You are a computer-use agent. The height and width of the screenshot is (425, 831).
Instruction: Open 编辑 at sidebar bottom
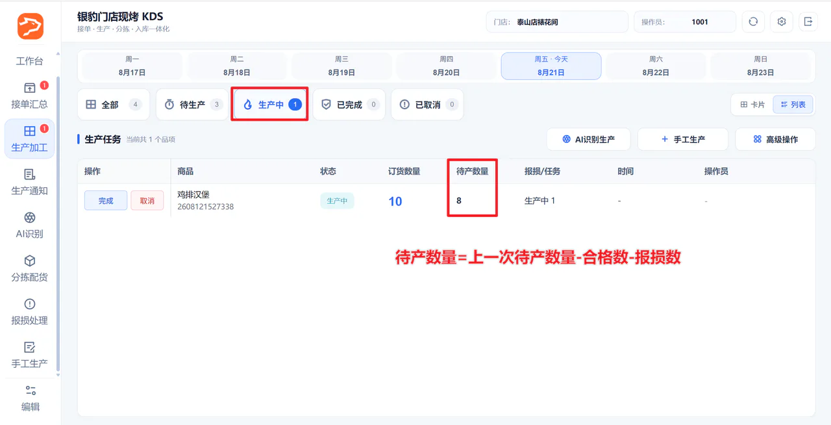[30, 398]
